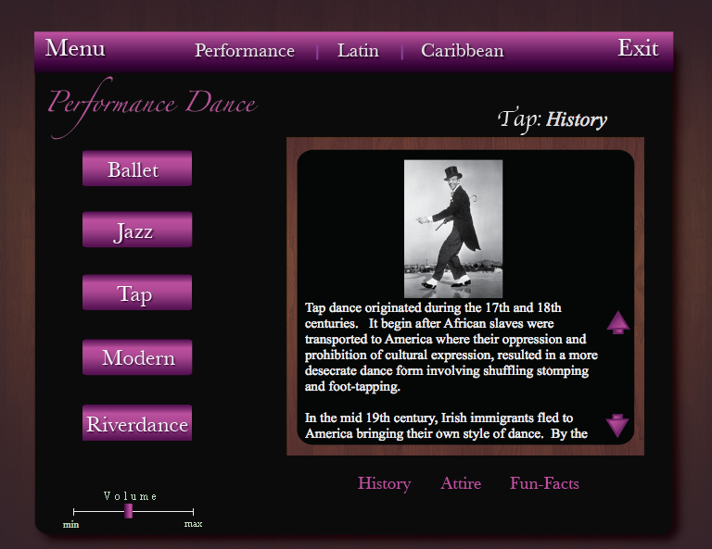Open the Modern dance button

[137, 357]
